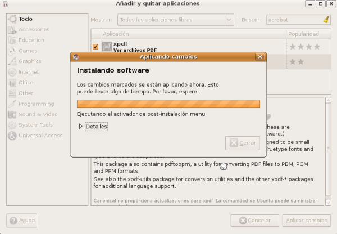
Task: Click the Todo category icon
Action: pyautogui.click(x=12, y=19)
